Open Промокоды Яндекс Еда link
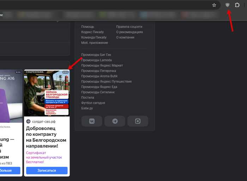 point(99,87)
